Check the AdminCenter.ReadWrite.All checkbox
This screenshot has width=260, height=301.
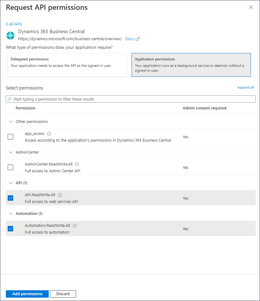10,167
